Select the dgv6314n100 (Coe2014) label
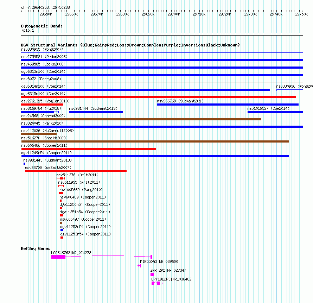Screen dimensions: 313x303 point(43,86)
